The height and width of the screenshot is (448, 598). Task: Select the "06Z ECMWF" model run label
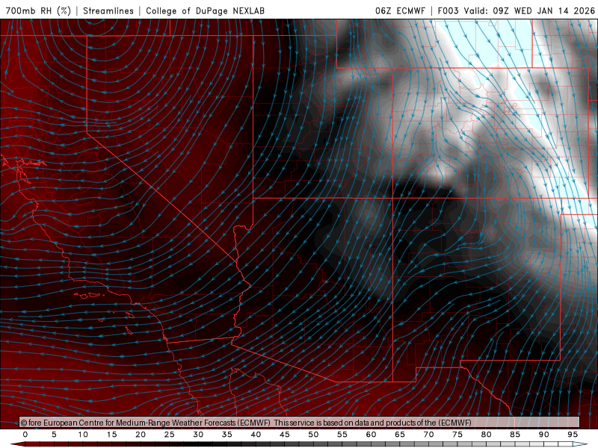(x=400, y=10)
